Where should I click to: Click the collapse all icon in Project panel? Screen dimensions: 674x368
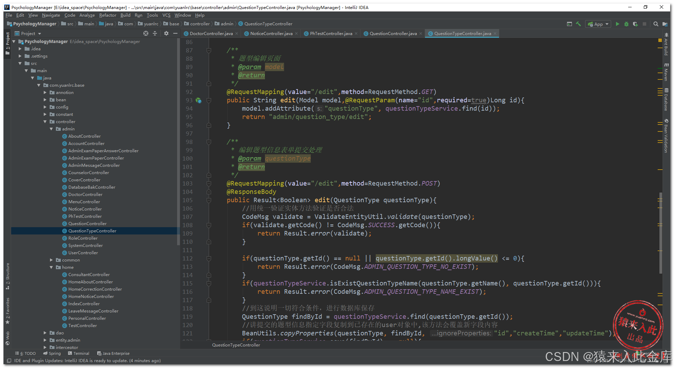click(155, 33)
